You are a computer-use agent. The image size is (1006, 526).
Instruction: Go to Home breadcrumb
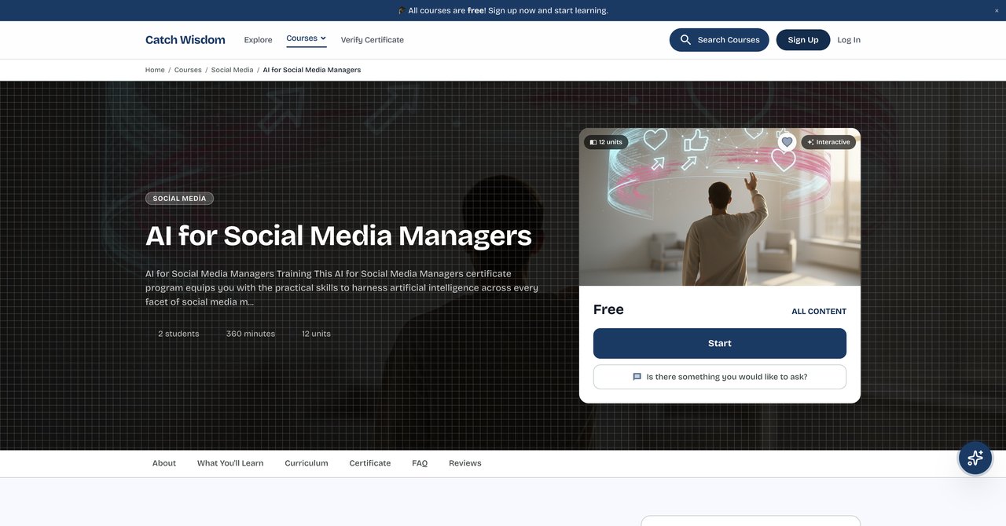(x=155, y=70)
